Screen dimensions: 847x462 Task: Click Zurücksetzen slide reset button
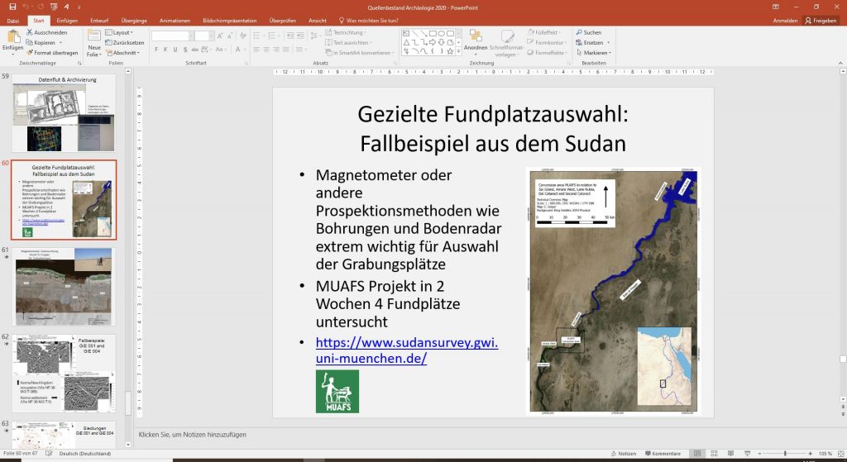(124, 43)
